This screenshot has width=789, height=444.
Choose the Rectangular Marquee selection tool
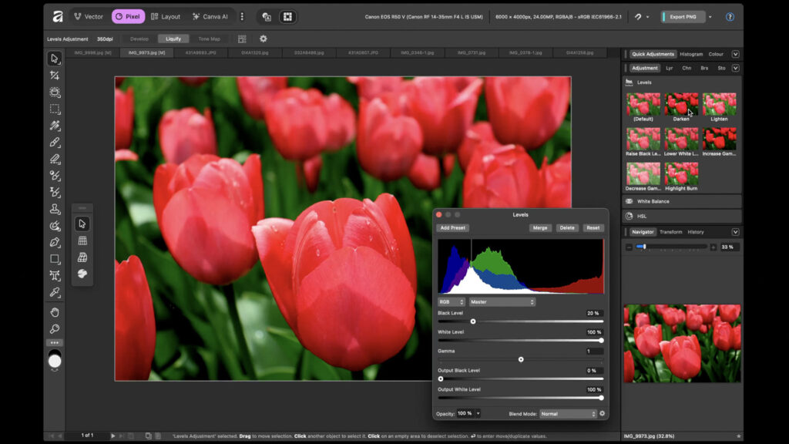54,108
